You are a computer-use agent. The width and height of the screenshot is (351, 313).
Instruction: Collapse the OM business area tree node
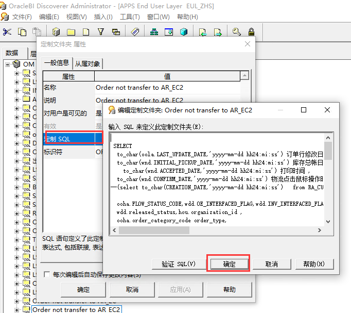(8, 64)
